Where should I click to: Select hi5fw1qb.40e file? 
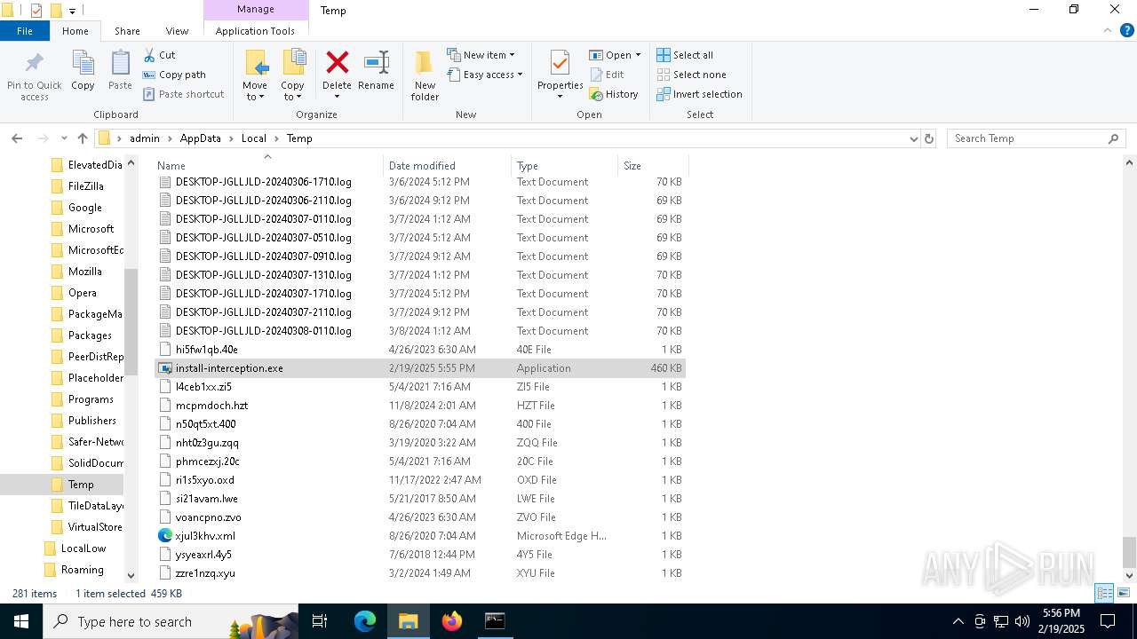point(419,350)
